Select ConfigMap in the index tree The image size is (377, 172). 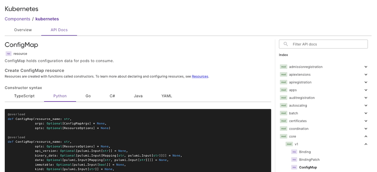308,167
